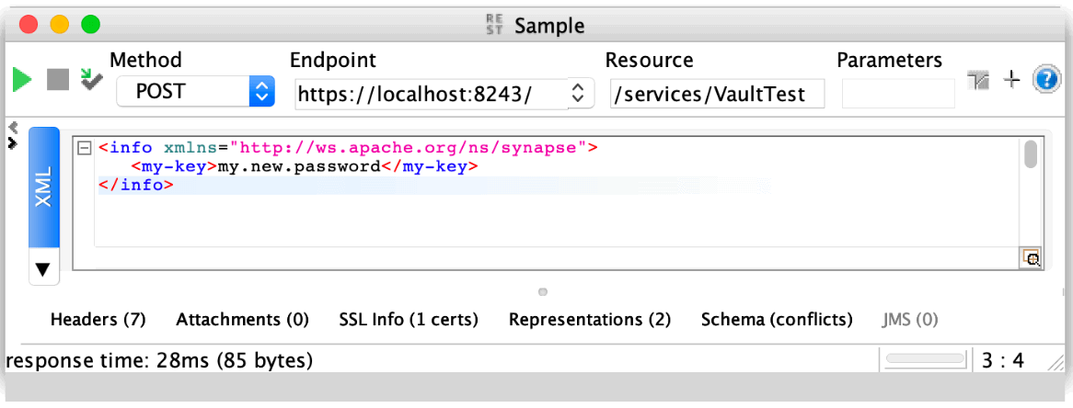Click the Resource field with /services/VaultTest

click(x=717, y=94)
